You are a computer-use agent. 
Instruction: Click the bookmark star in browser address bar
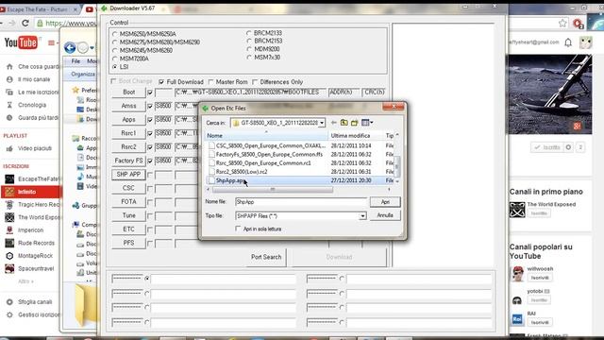pos(562,24)
